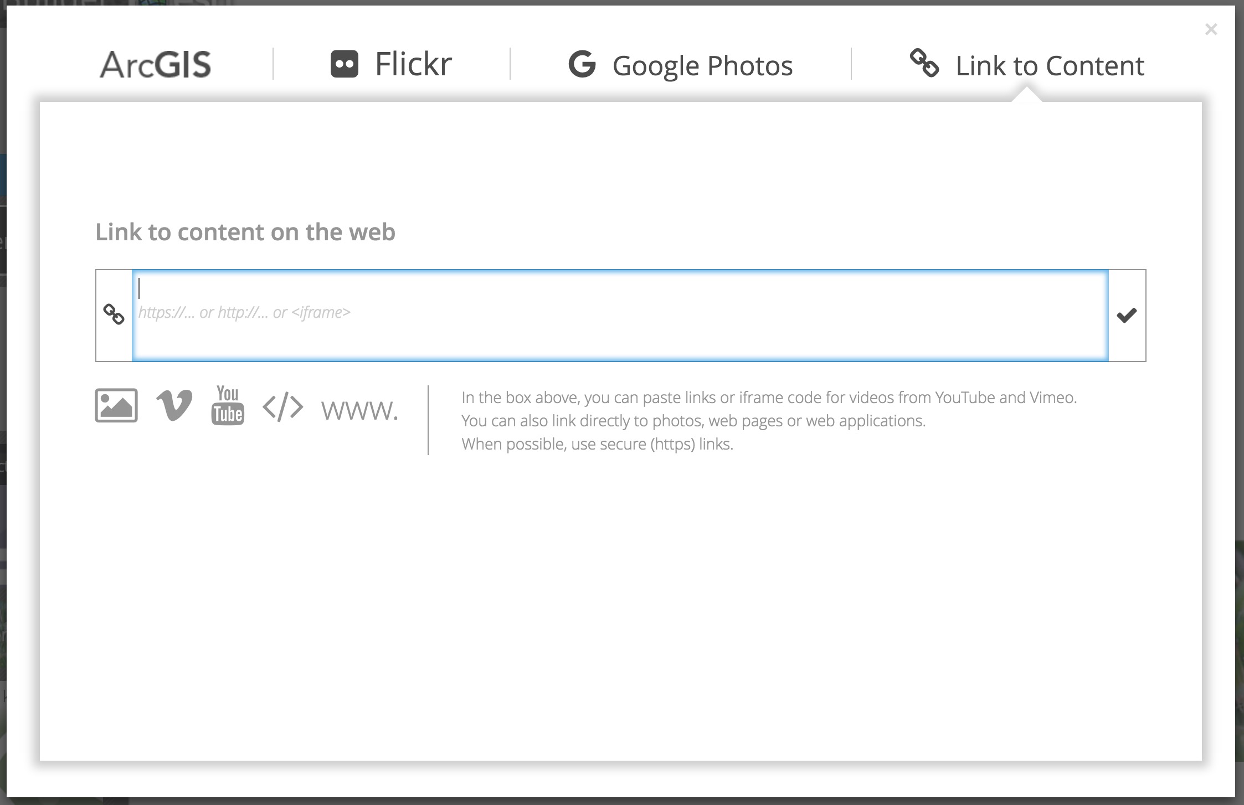
Task: Switch to the ArcGIS tab
Action: [x=156, y=64]
